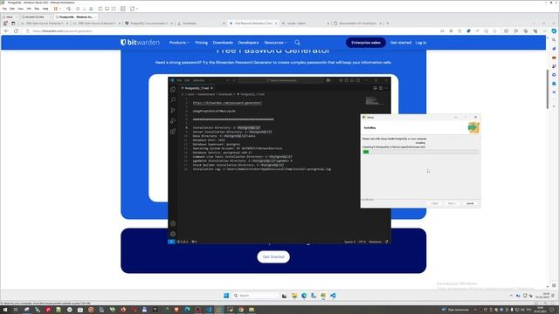Image resolution: width=559 pixels, height=314 pixels.
Task: Open Extensions view in VS Code
Action: click(x=173, y=132)
